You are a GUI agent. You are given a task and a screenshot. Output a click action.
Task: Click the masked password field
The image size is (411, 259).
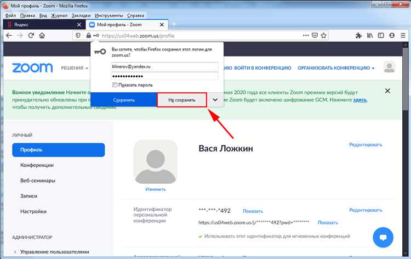click(x=164, y=76)
